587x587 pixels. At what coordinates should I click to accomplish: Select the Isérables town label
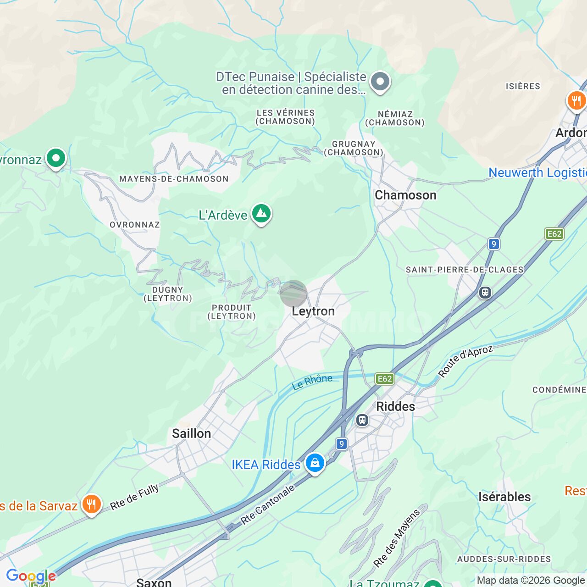click(x=504, y=497)
